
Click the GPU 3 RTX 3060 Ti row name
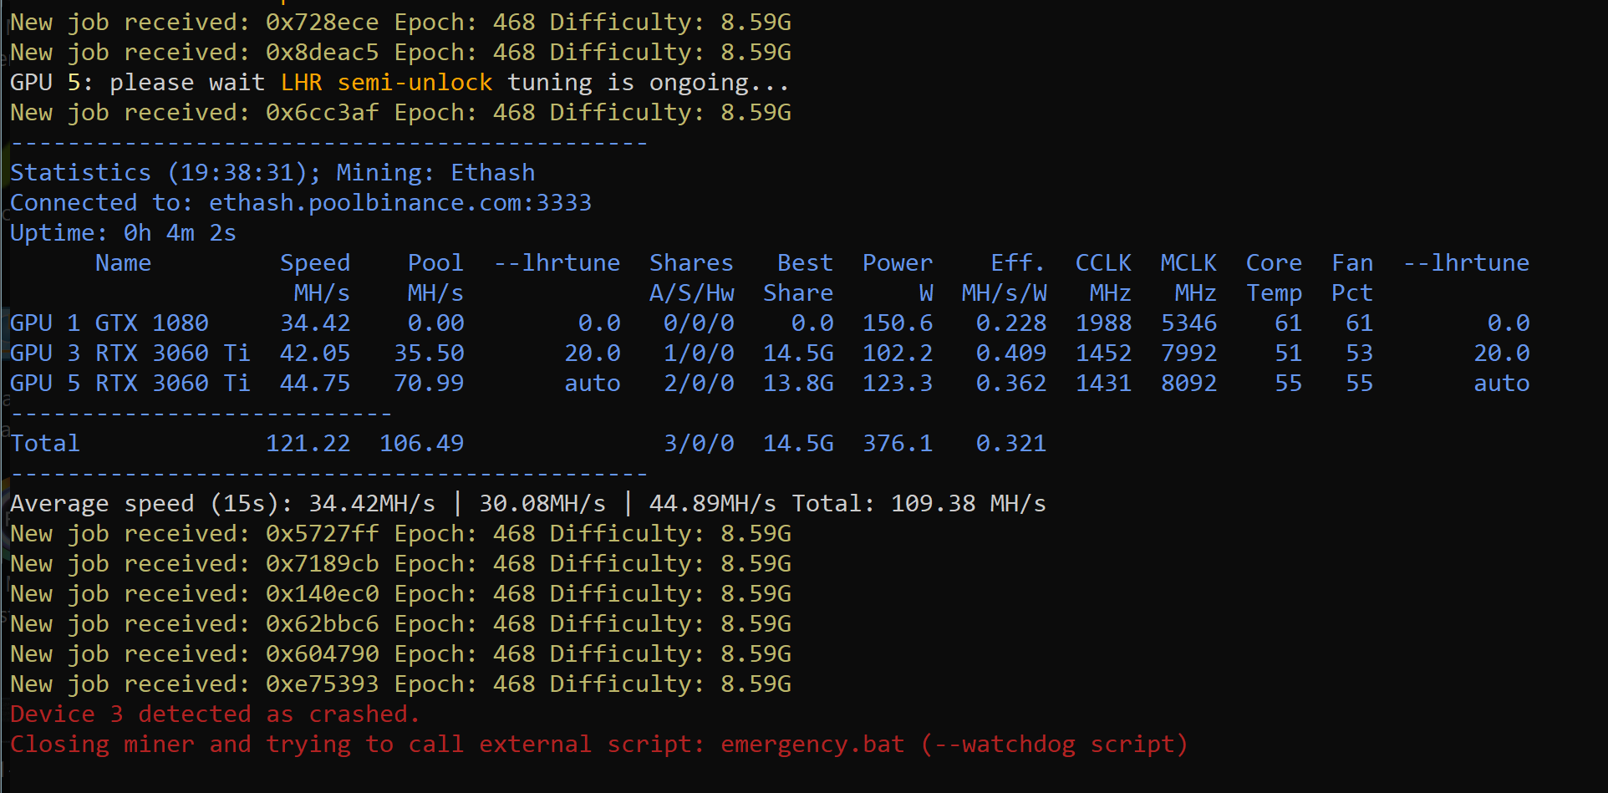130,353
